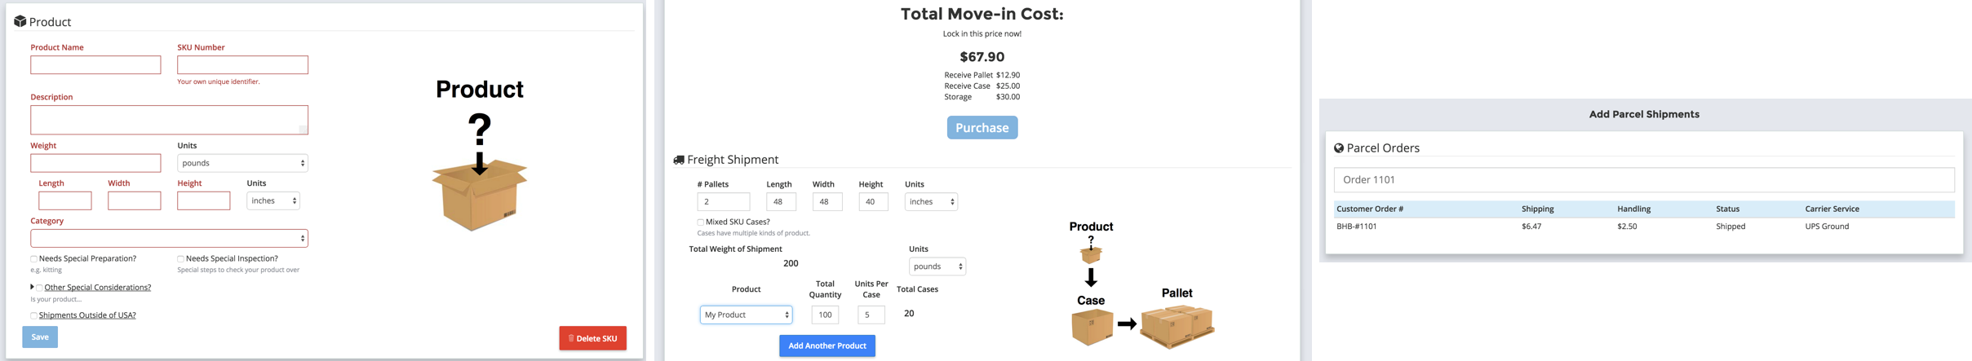Open the My Product selector
The height and width of the screenshot is (361, 1972).
pyautogui.click(x=746, y=315)
